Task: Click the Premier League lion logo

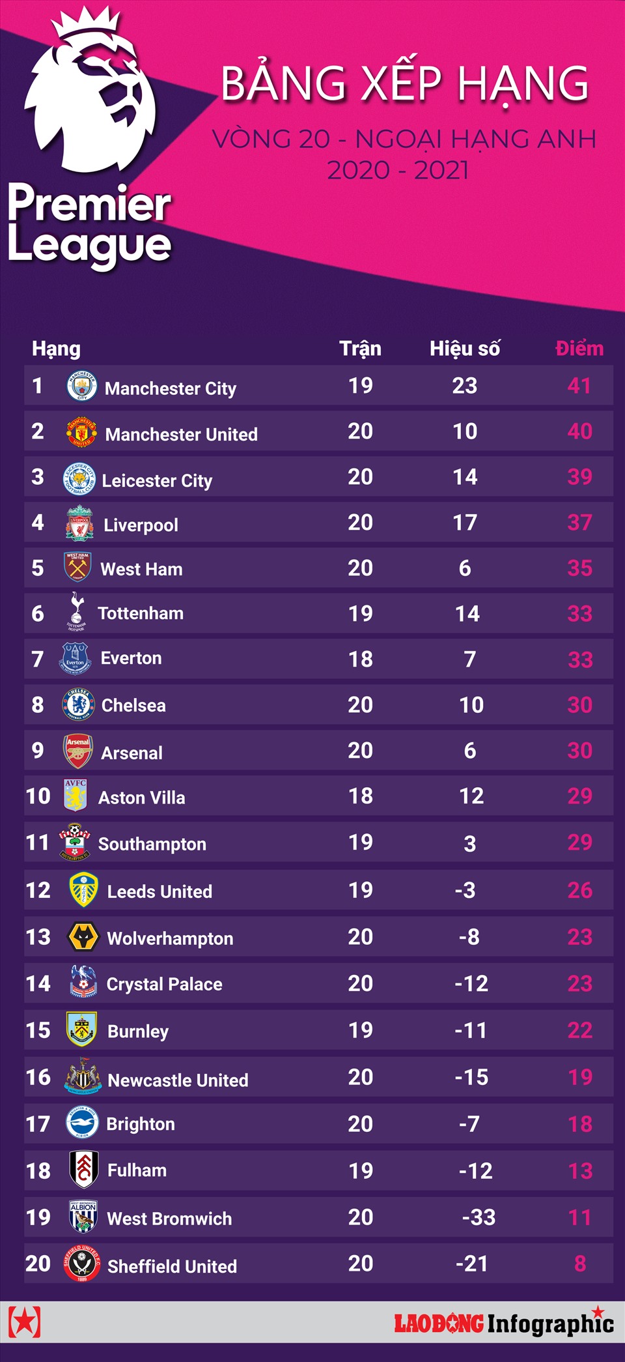Action: [90, 91]
